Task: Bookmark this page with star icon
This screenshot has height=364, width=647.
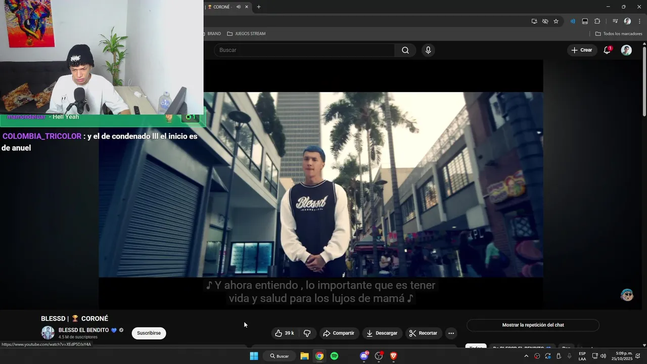Action: 556,21
